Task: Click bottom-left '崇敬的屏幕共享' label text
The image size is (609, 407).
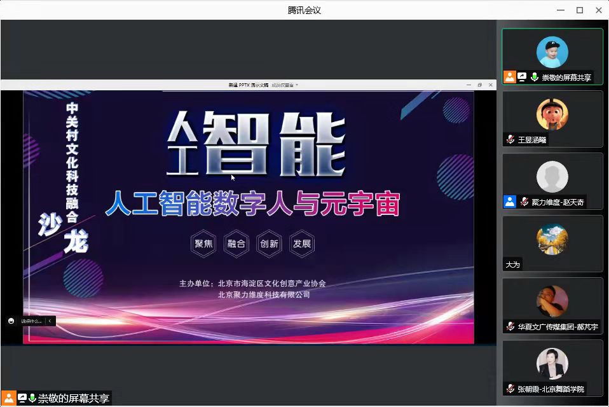Action: 74,399
